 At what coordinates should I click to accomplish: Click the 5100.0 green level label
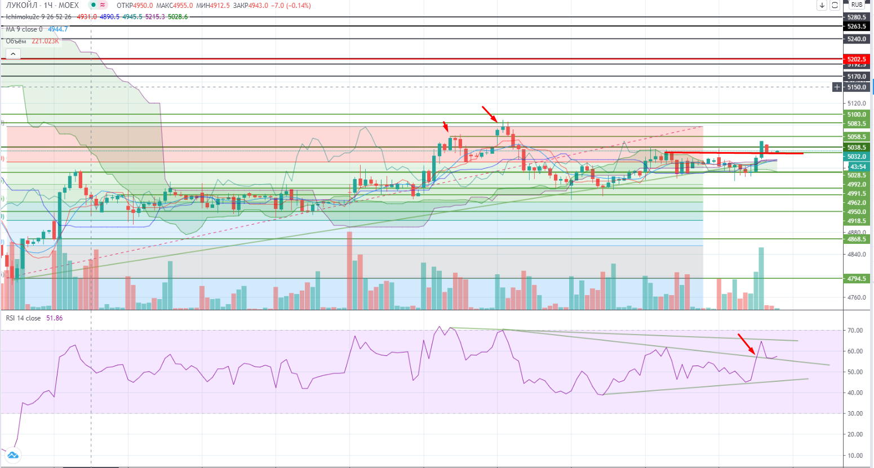(x=856, y=114)
